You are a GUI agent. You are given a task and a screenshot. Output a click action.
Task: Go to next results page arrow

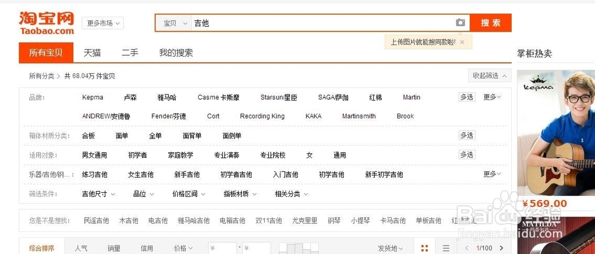pos(502,248)
